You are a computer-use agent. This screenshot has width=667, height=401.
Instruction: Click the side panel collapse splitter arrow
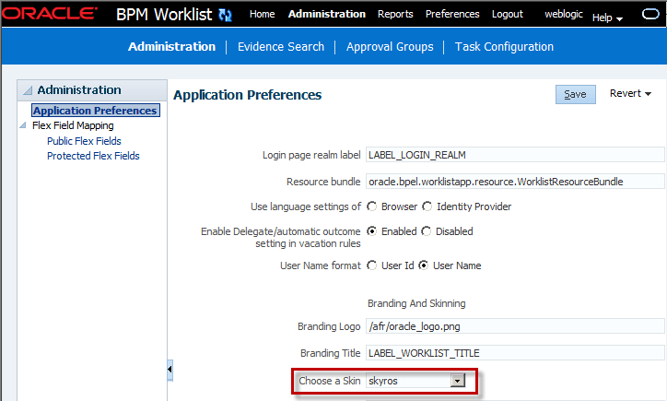point(170,369)
